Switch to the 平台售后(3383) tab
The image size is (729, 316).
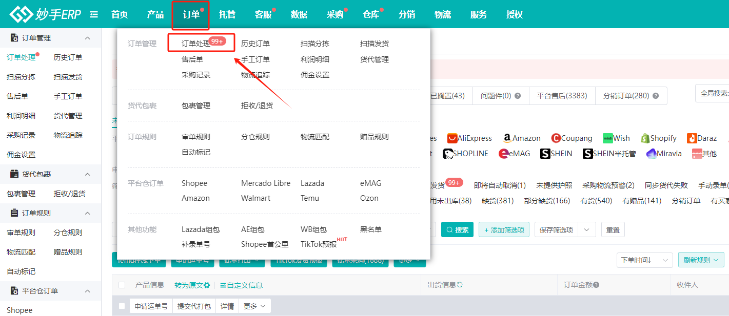[x=562, y=96]
